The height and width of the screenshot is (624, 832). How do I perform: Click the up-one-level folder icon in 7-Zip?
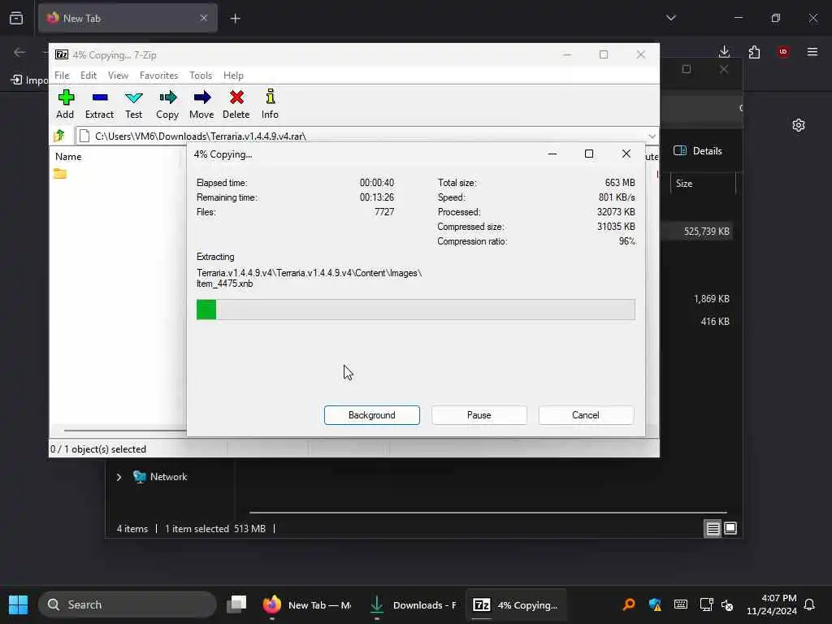(x=59, y=136)
